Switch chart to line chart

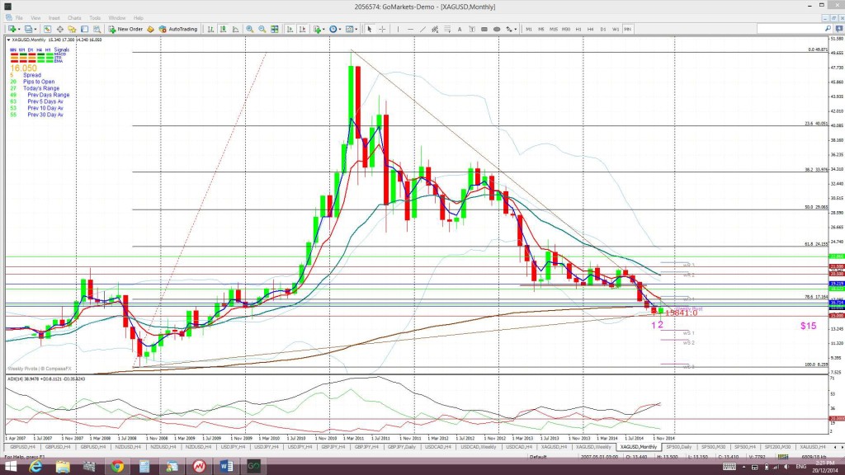235,29
